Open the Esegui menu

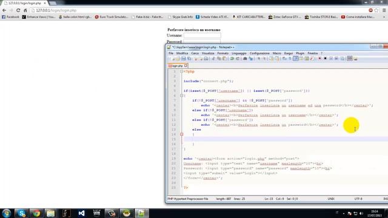point(289,53)
